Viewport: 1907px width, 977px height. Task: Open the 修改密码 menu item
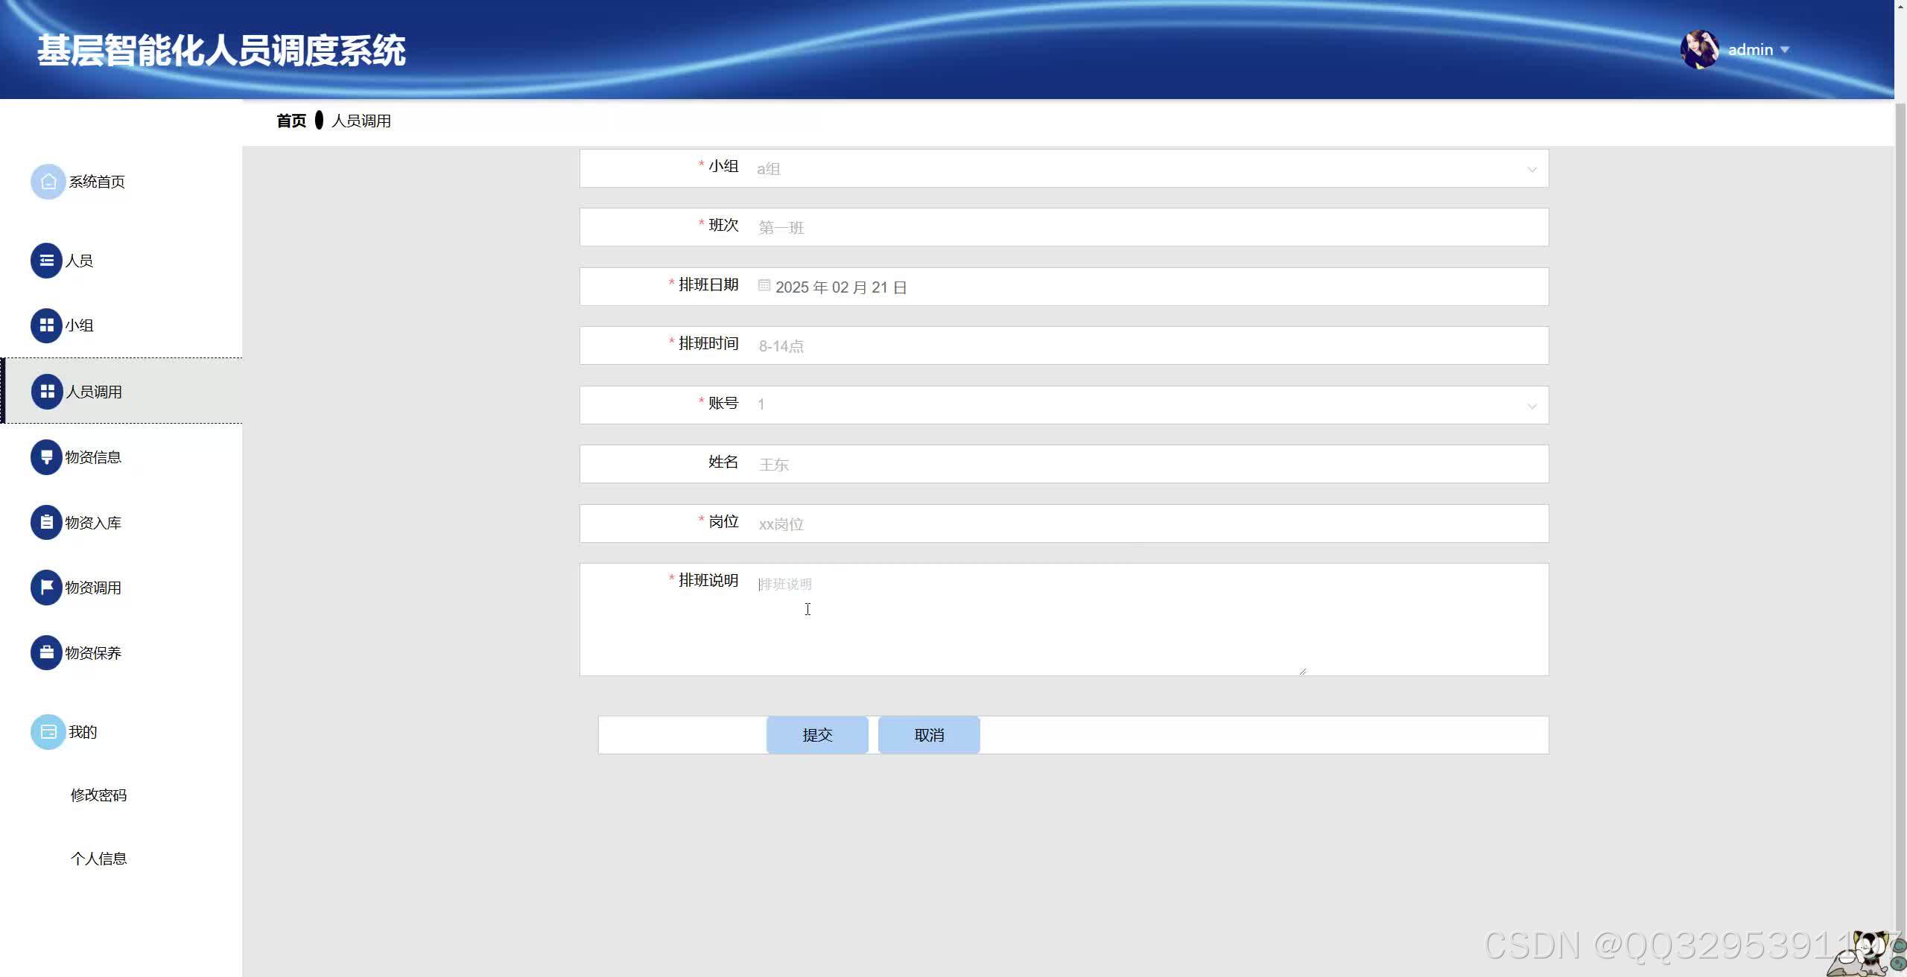(98, 795)
